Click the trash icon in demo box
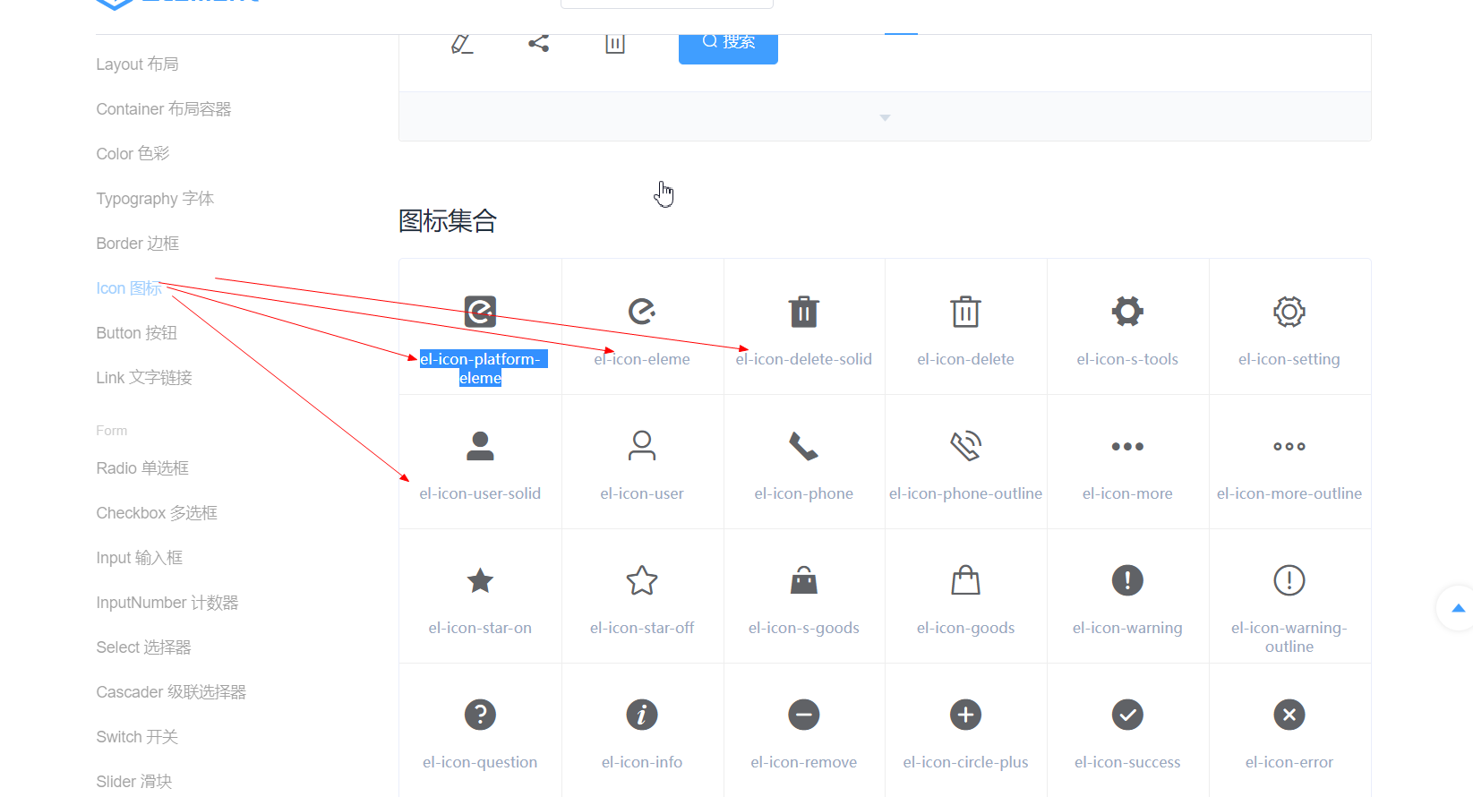Viewport: 1473px width, 797px height. point(615,43)
